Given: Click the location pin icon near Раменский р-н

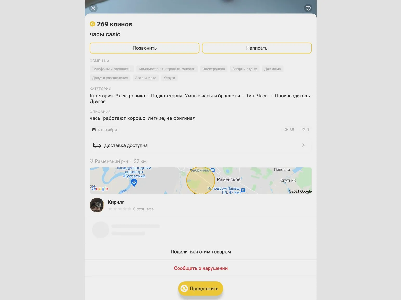Looking at the screenshot, I should pyautogui.click(x=91, y=161).
